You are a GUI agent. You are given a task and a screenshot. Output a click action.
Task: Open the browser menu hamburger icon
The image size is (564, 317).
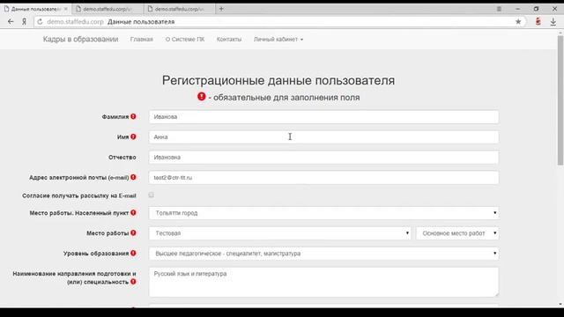pos(499,9)
